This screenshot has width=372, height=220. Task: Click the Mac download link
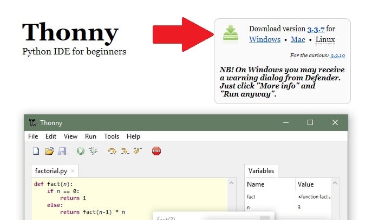pos(298,39)
